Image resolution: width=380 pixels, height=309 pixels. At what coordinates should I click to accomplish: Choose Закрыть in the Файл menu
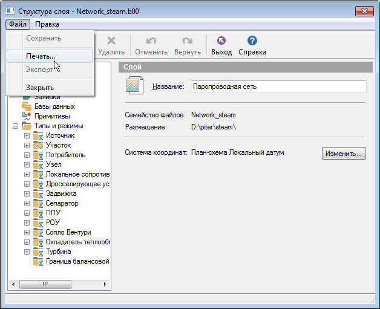pos(50,88)
